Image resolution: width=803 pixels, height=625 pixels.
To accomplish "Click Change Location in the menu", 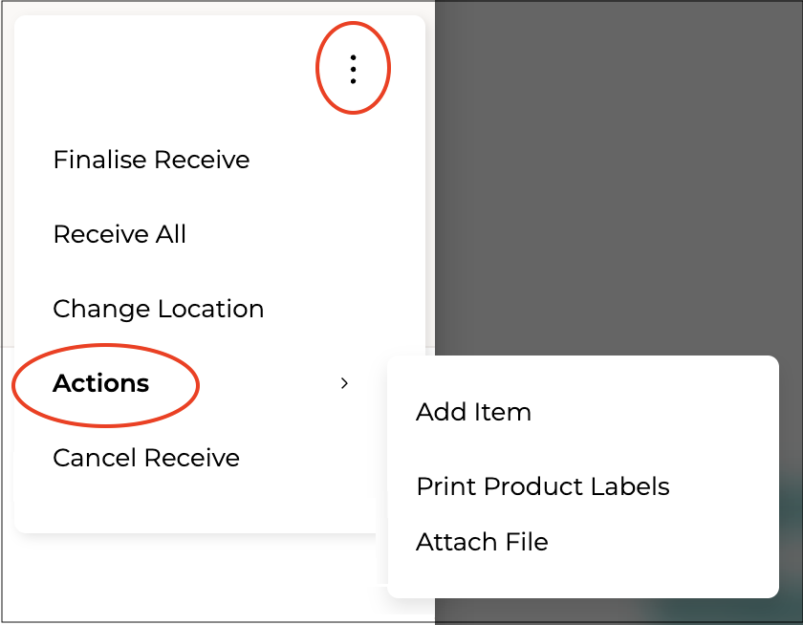I will (158, 309).
